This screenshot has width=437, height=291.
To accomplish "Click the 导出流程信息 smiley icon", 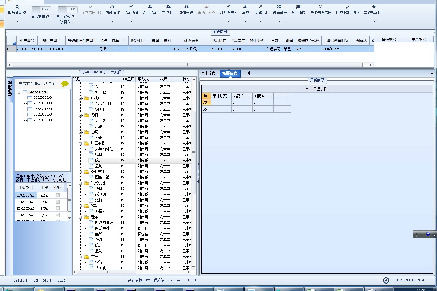I will 320,7.
